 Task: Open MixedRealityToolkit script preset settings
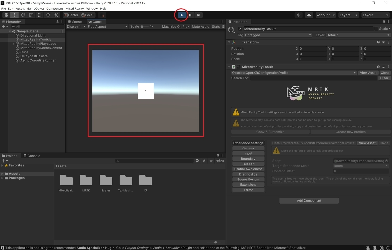pyautogui.click(x=384, y=67)
